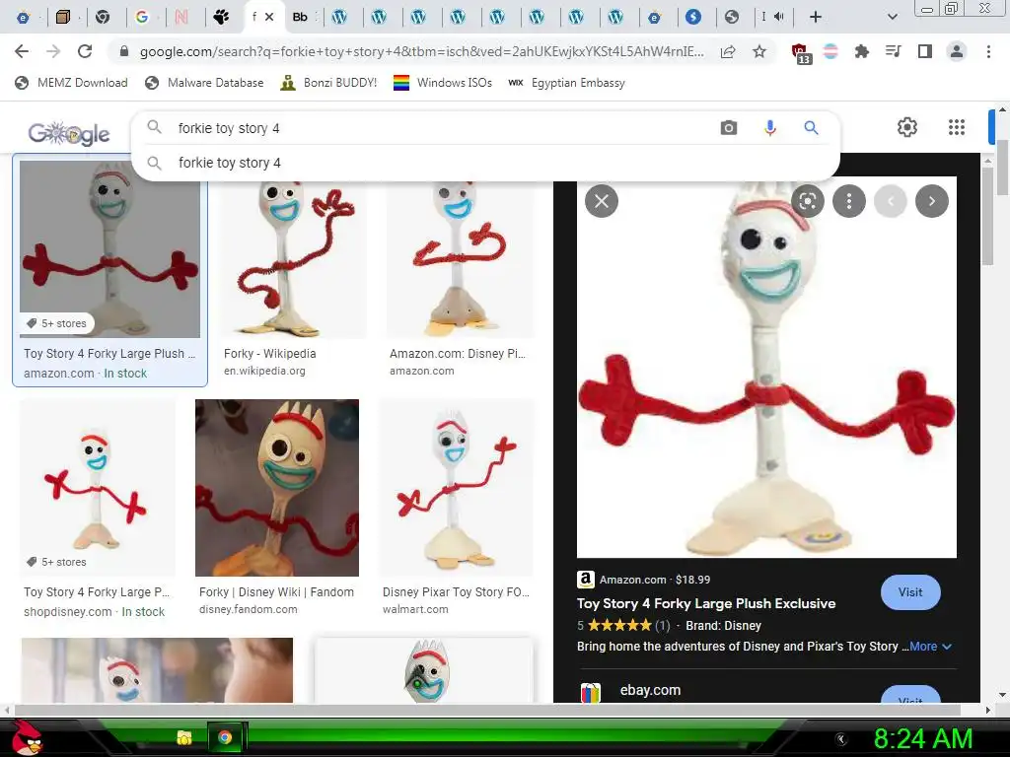
Task: Close the current forkie search tab
Action: 269,17
